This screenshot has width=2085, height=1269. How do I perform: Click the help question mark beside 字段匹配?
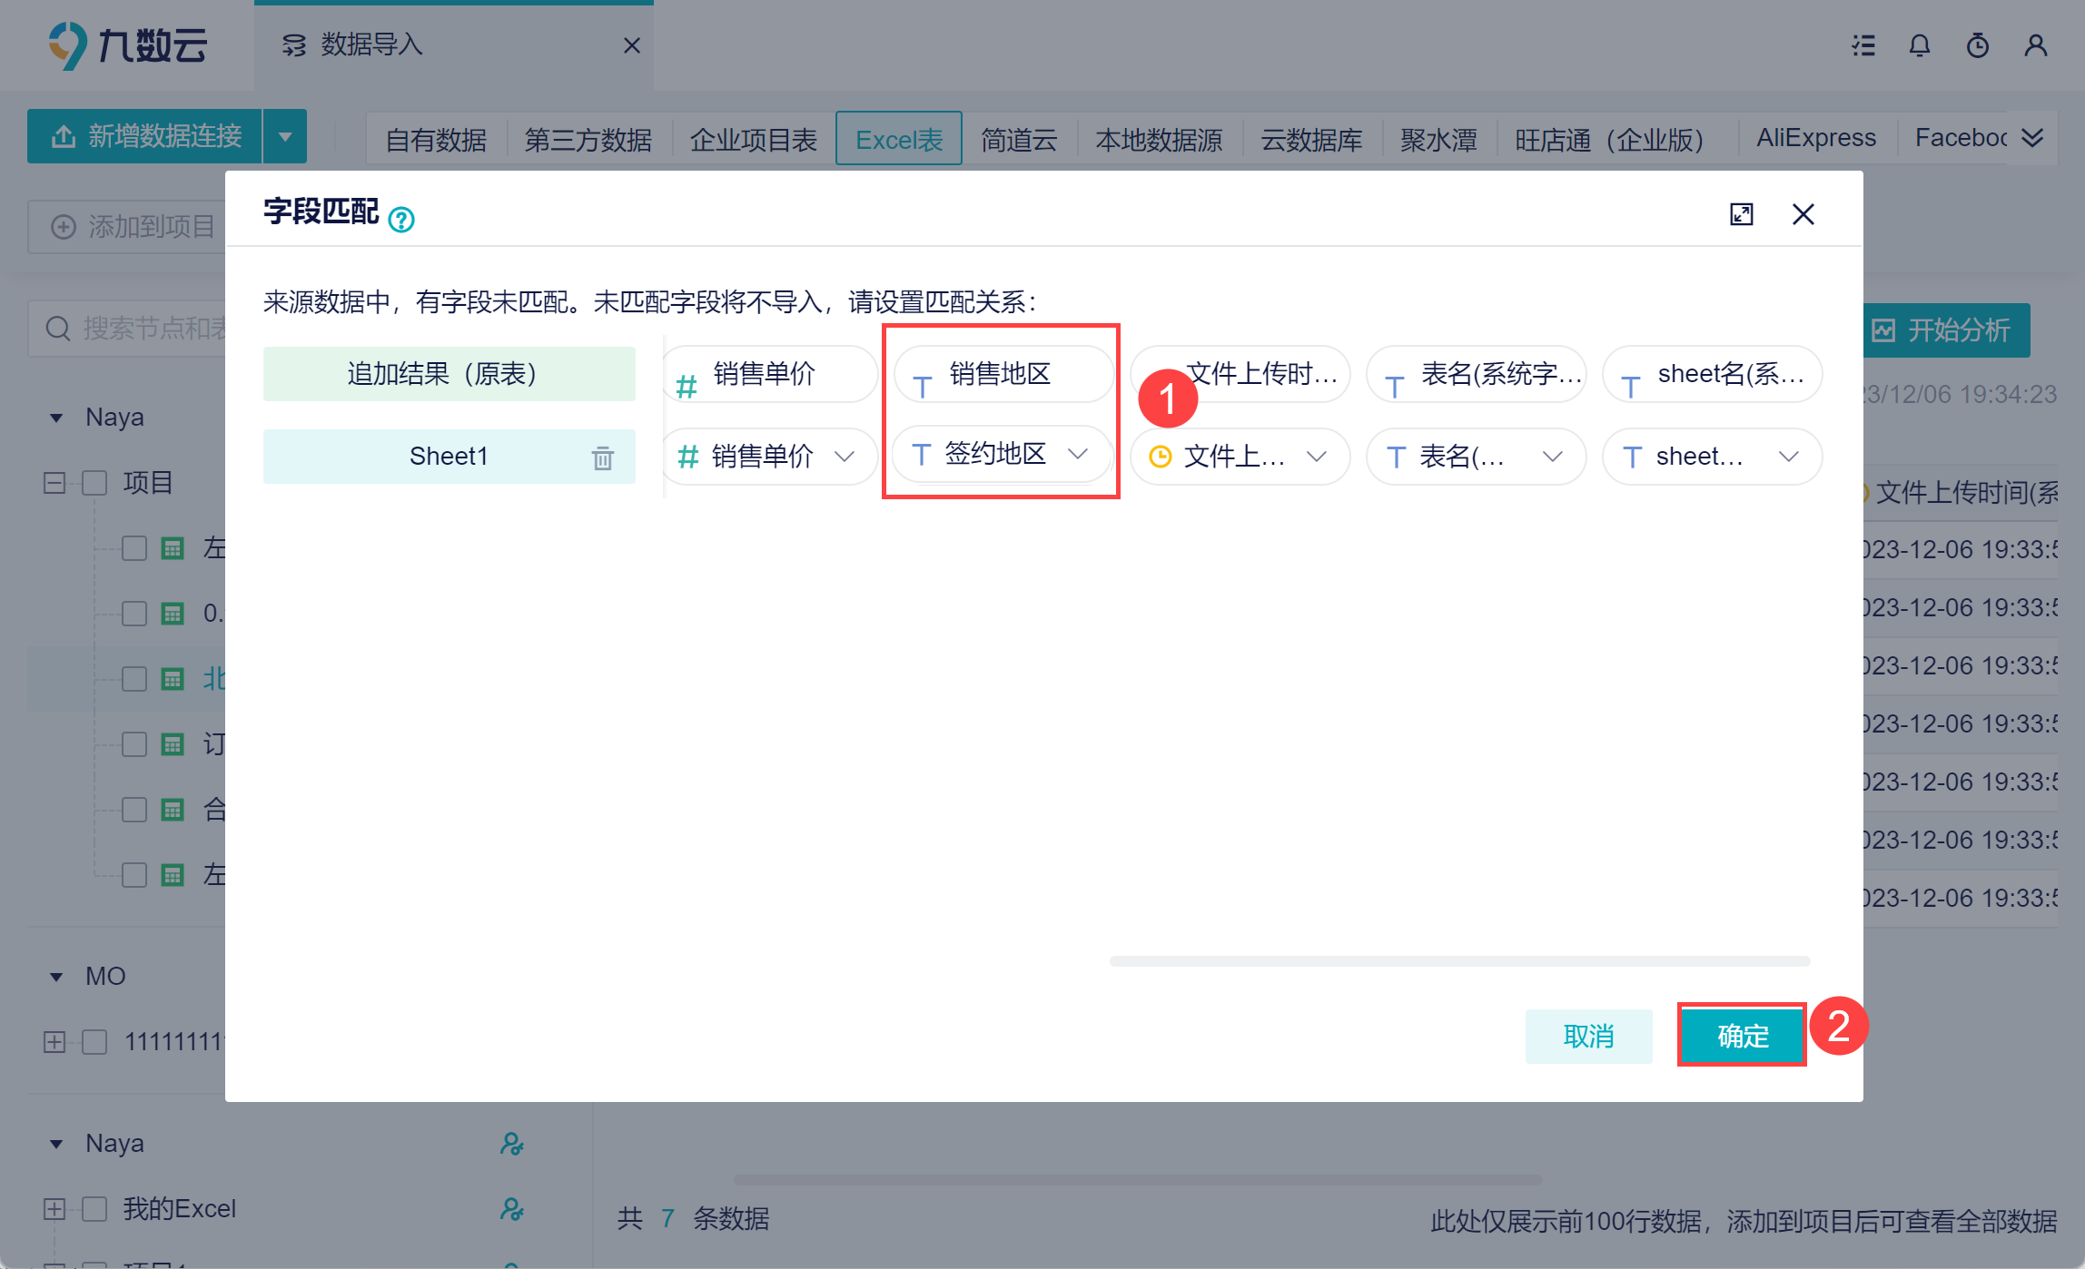pos(400,220)
